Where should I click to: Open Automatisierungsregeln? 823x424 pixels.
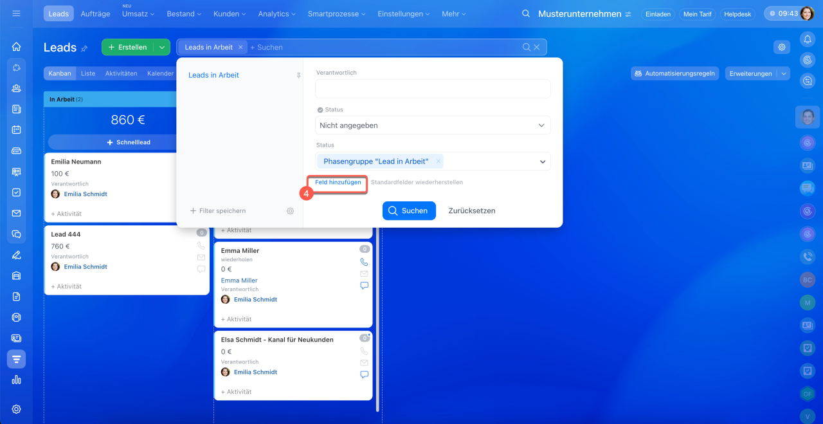pyautogui.click(x=674, y=73)
